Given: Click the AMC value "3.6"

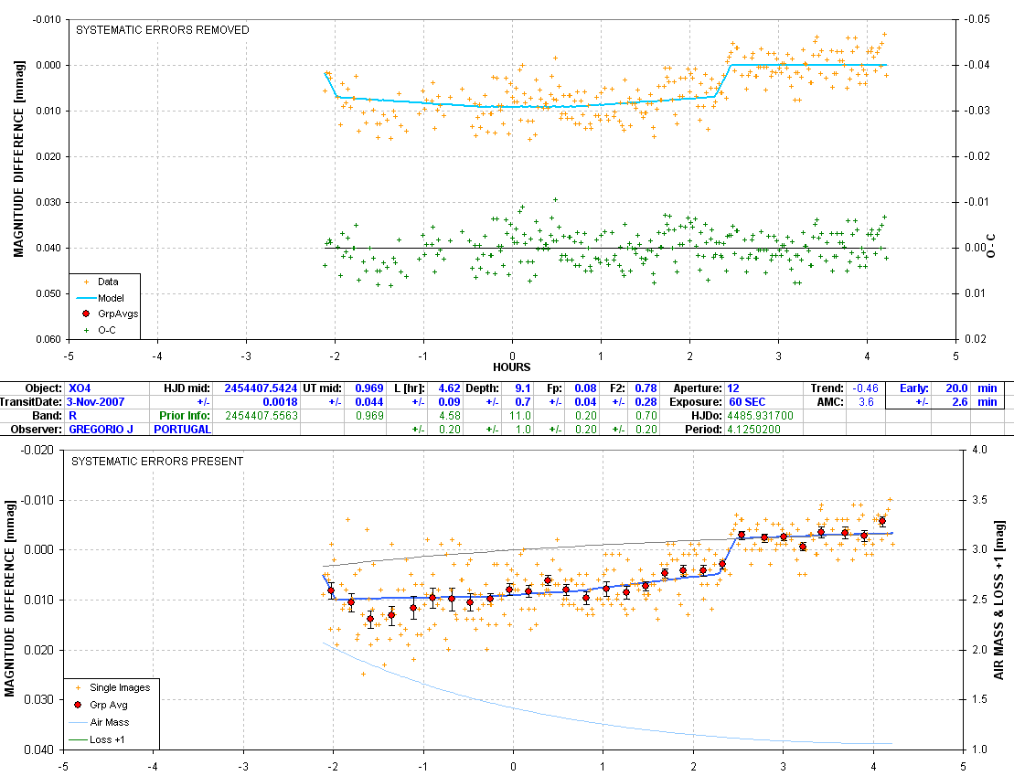Looking at the screenshot, I should click(x=866, y=401).
